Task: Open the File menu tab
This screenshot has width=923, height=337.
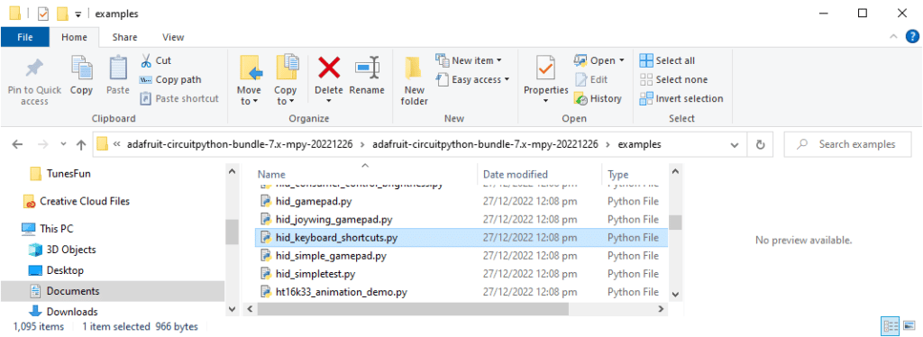Action: [x=24, y=37]
